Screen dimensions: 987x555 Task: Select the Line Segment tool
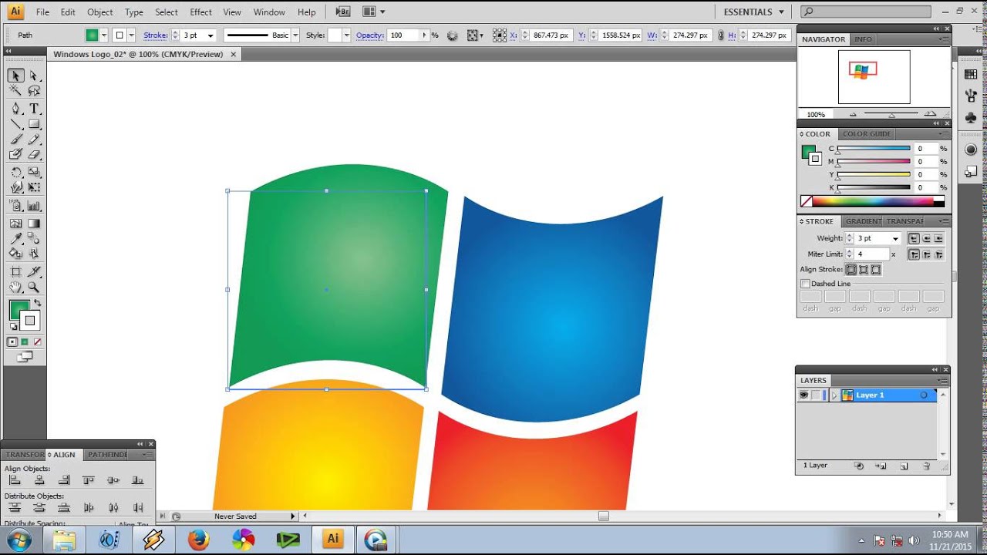coord(15,124)
